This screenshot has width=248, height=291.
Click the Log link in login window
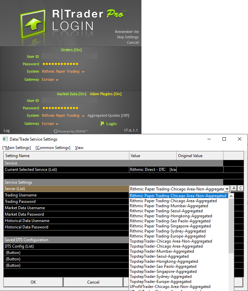point(7,131)
